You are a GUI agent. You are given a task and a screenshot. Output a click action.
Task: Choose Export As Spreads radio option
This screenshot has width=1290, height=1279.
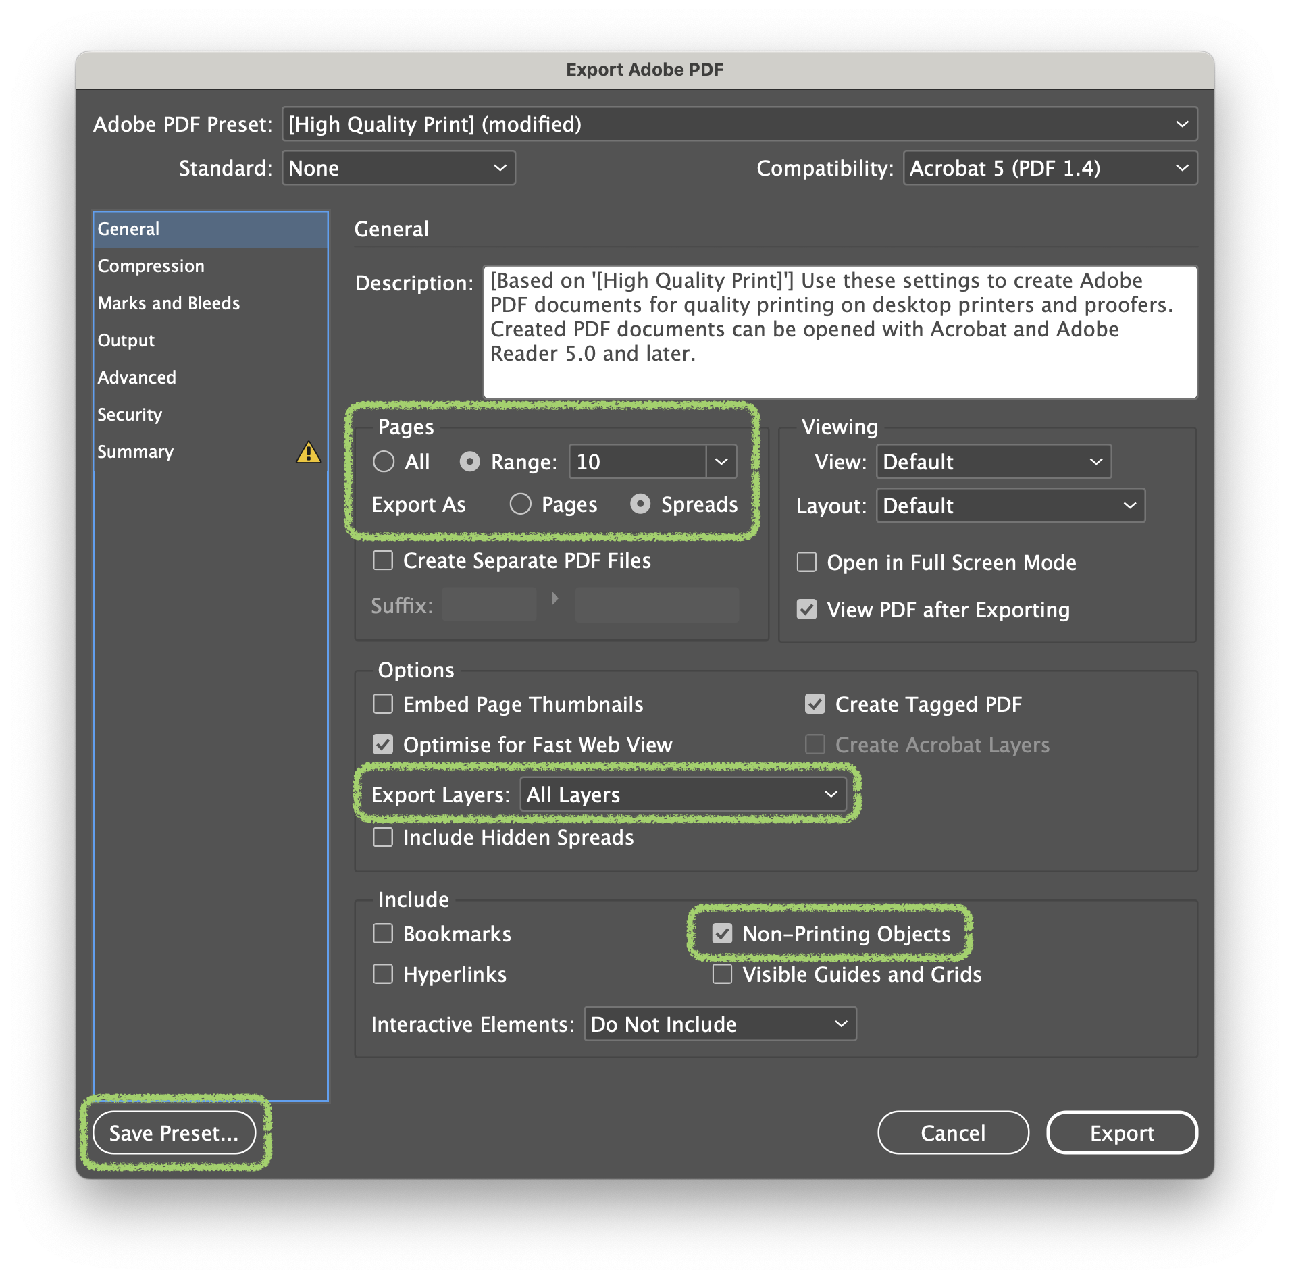(640, 504)
